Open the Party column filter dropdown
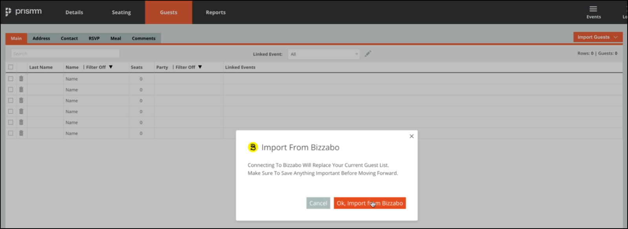 point(200,67)
